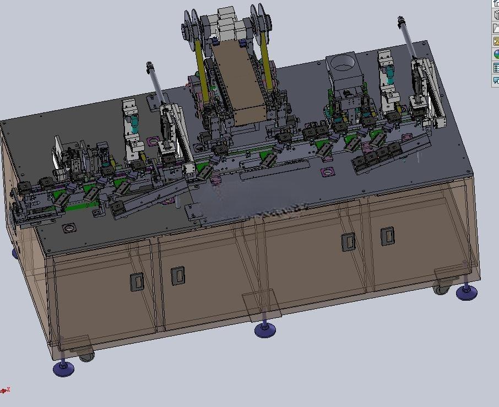Select the round hopper funnel on the tabletop
Viewport: 499px width, 407px height.
point(343,63)
